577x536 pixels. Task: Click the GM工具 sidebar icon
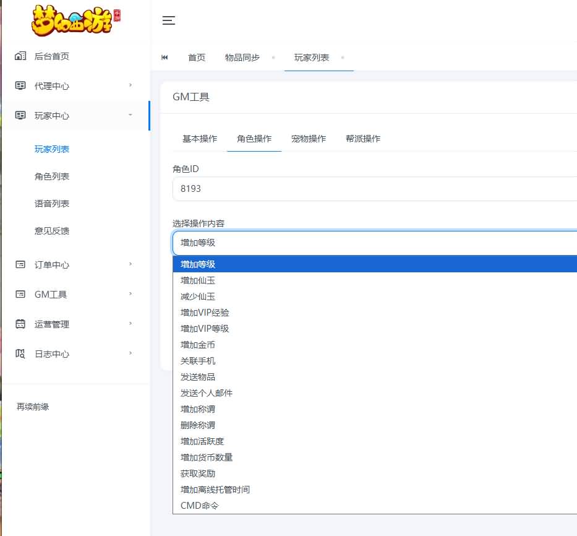point(20,295)
